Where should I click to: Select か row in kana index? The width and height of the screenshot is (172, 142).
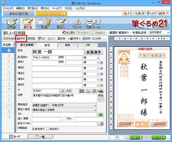8,56
